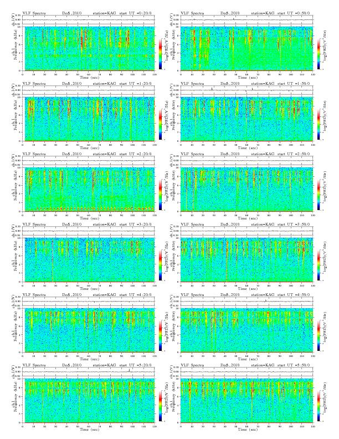Click the PSD color bar of the 3:50:0 plot
This screenshot has height=439, width=339.
click(319, 265)
